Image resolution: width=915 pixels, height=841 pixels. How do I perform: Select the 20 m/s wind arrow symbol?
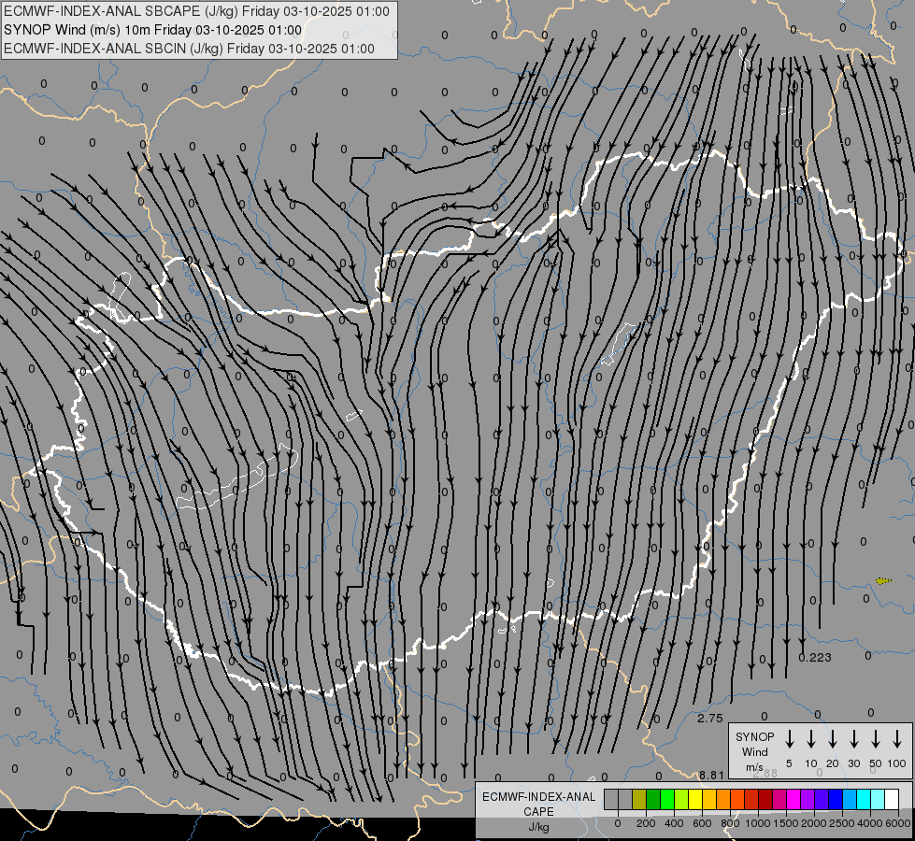point(833,740)
